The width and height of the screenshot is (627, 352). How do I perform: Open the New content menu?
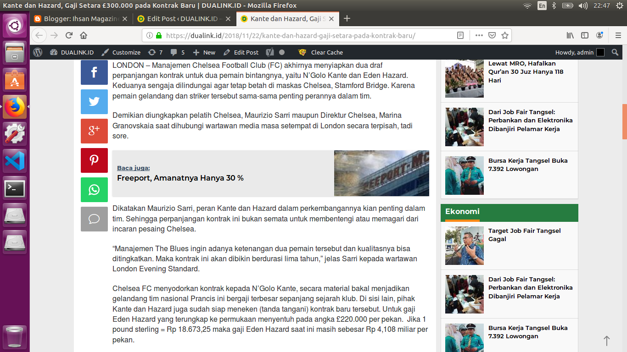[204, 52]
